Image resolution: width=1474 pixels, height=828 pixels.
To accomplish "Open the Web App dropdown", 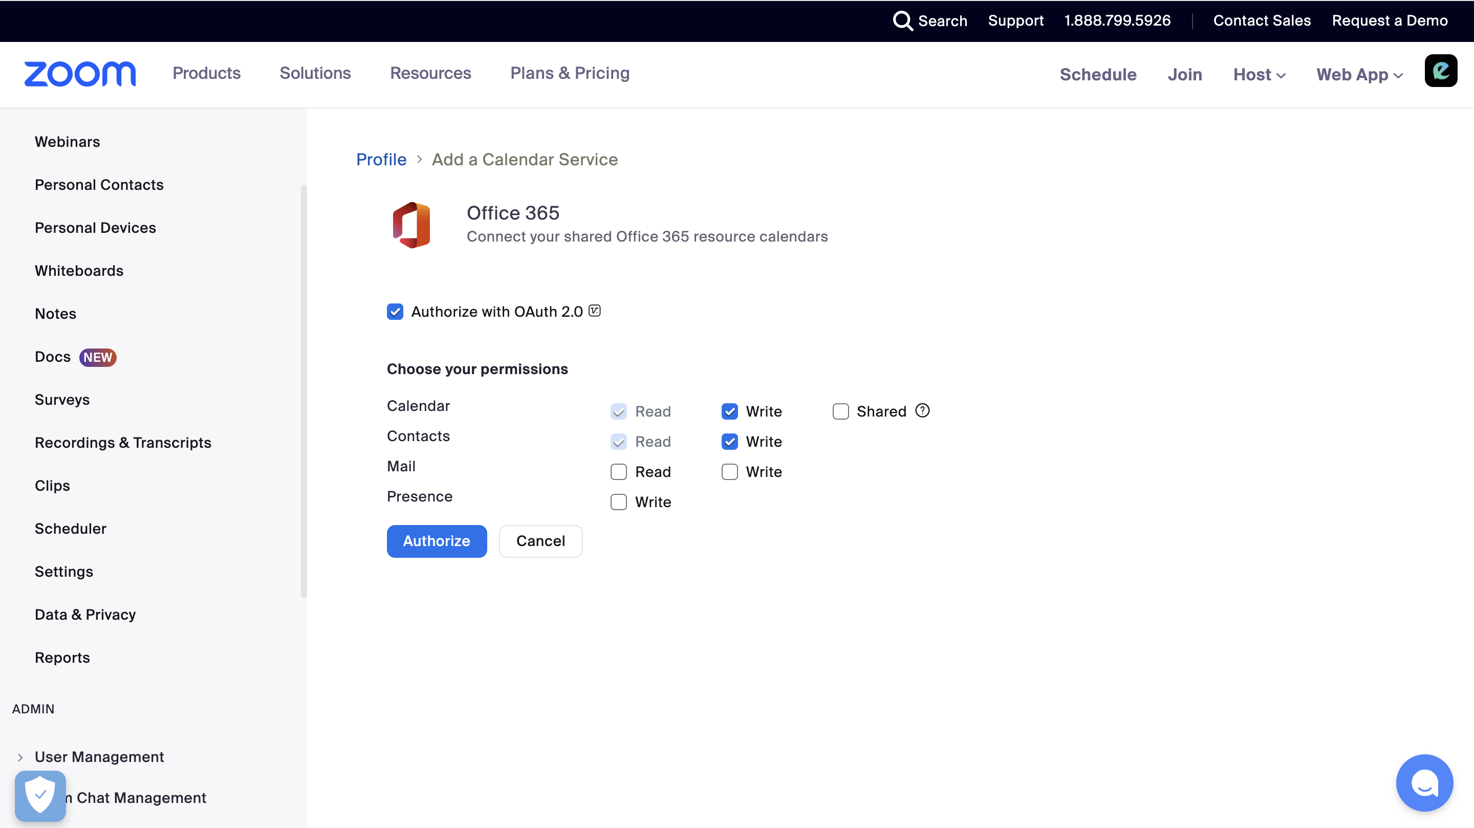I will (x=1359, y=74).
